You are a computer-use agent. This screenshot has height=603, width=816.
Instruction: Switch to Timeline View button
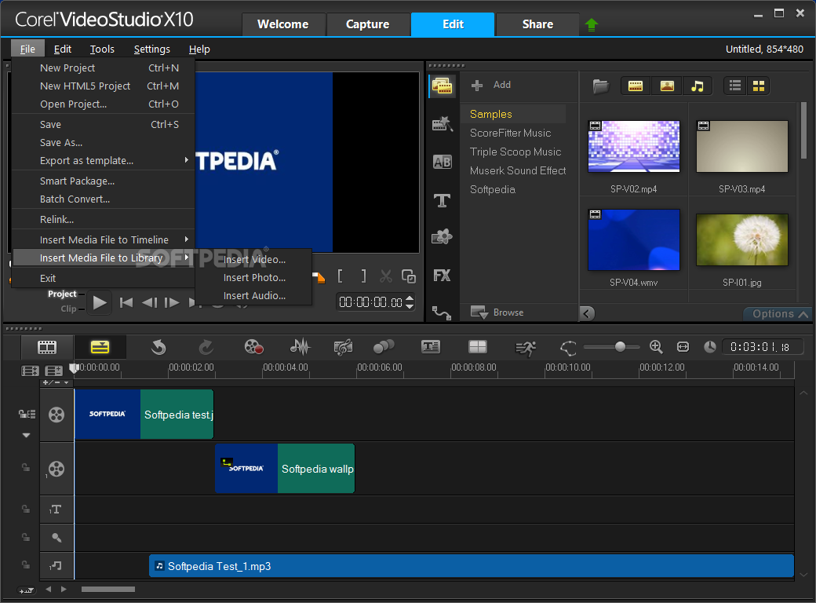pyautogui.click(x=100, y=347)
